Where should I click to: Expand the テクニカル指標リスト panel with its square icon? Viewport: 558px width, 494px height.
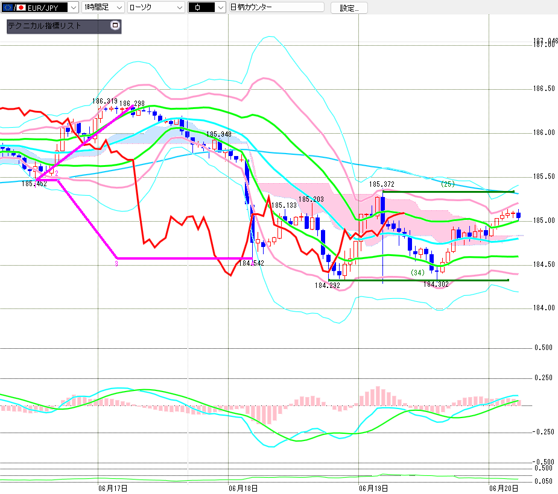pyautogui.click(x=115, y=25)
